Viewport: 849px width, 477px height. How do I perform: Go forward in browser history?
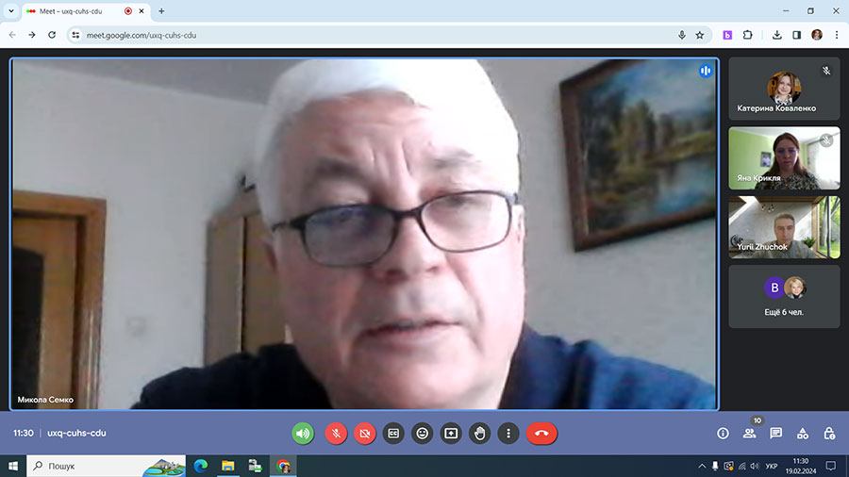tap(32, 35)
